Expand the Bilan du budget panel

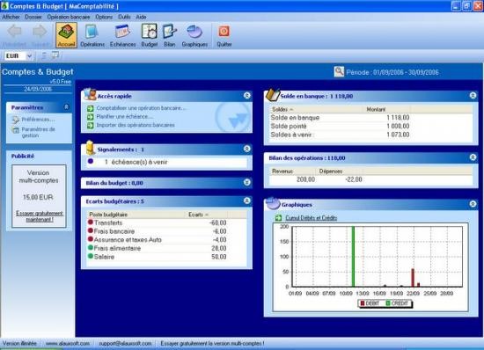247,182
